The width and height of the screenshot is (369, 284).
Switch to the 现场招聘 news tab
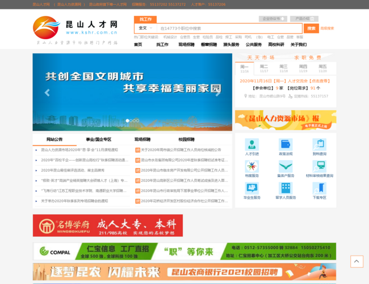coord(142,139)
